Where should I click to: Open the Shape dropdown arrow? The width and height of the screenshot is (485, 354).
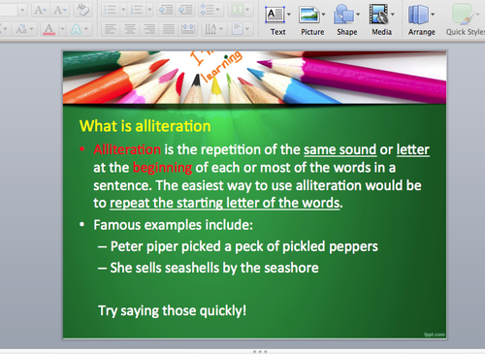click(358, 15)
